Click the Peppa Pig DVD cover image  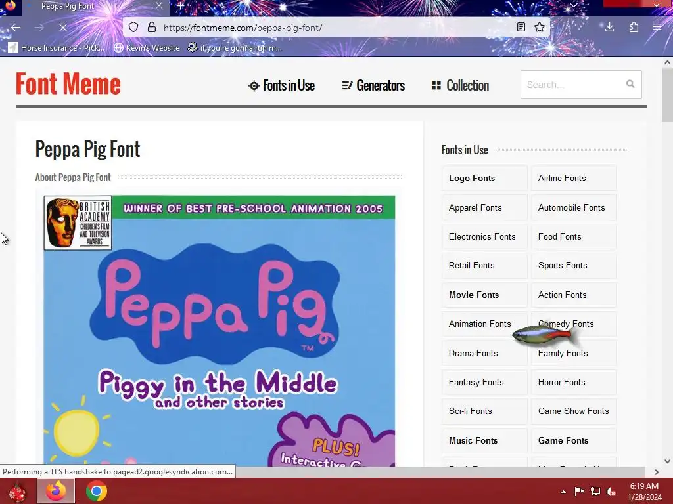220,331
